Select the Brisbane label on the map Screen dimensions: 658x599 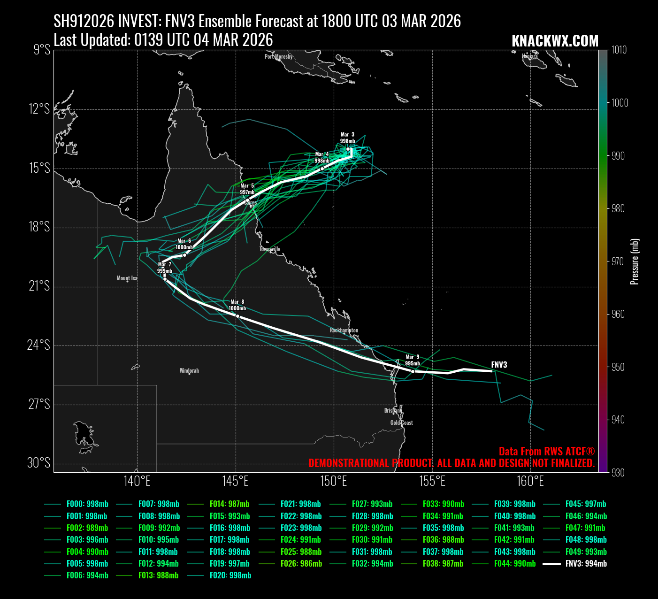tap(393, 411)
